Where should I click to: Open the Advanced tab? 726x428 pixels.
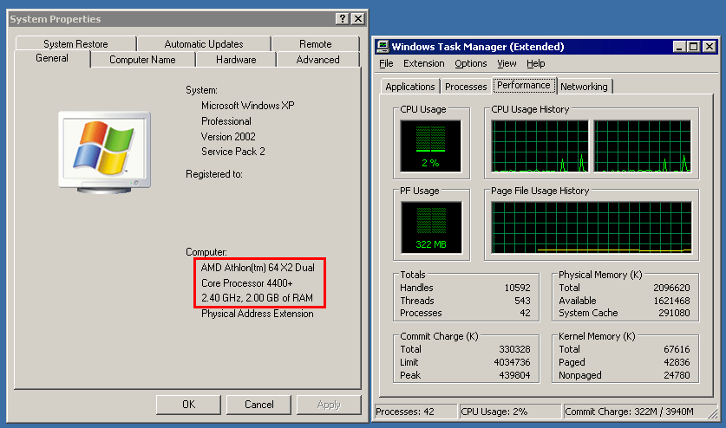pyautogui.click(x=317, y=60)
